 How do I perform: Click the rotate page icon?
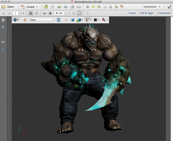(x=110, y=7)
